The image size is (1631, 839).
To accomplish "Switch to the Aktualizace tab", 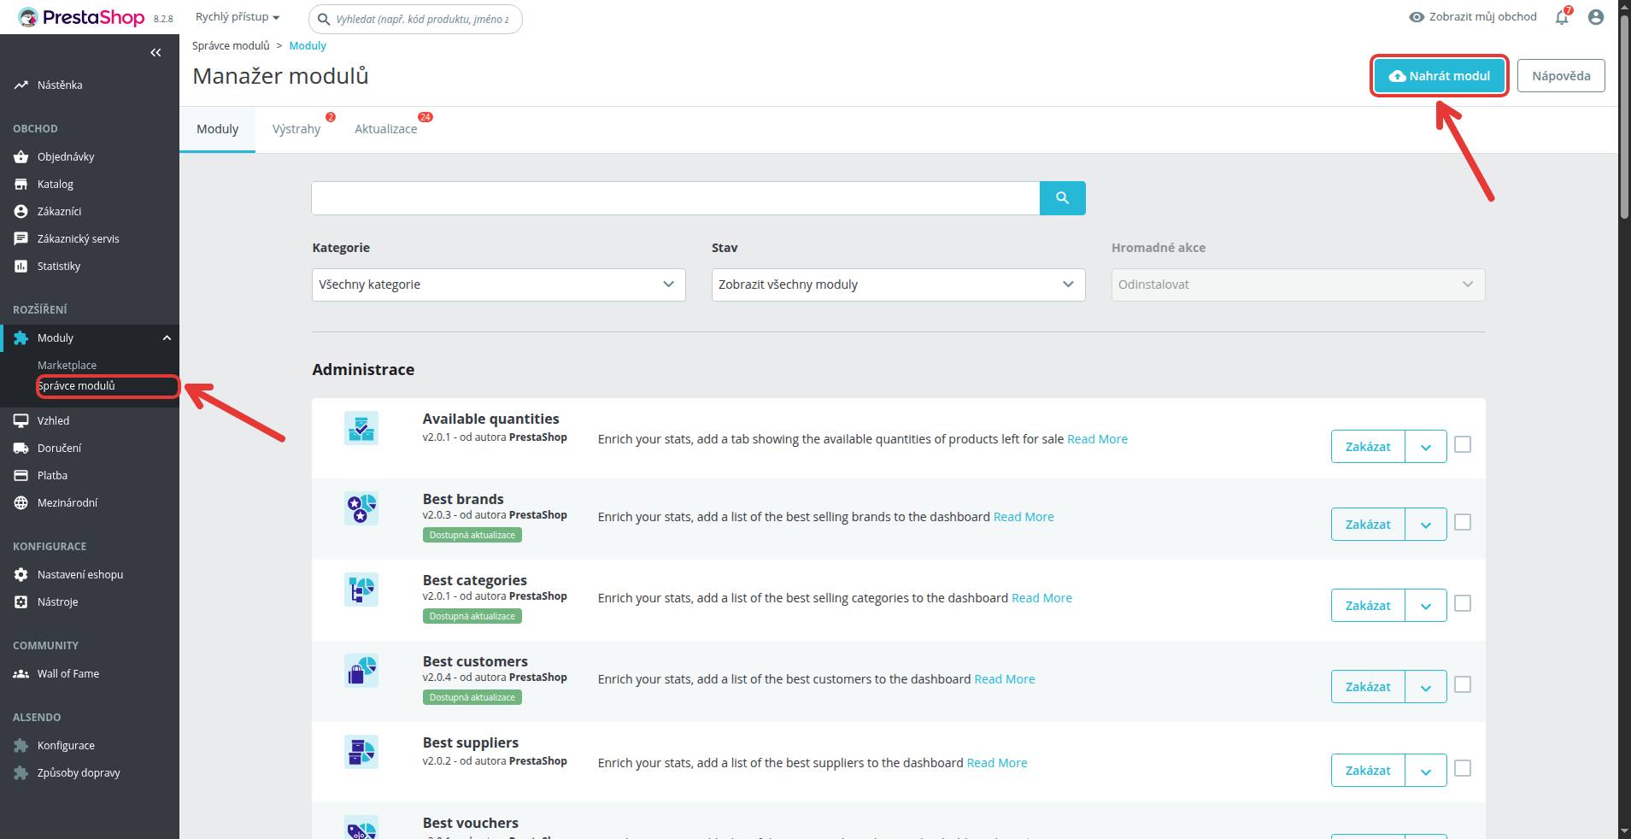I will pyautogui.click(x=386, y=129).
